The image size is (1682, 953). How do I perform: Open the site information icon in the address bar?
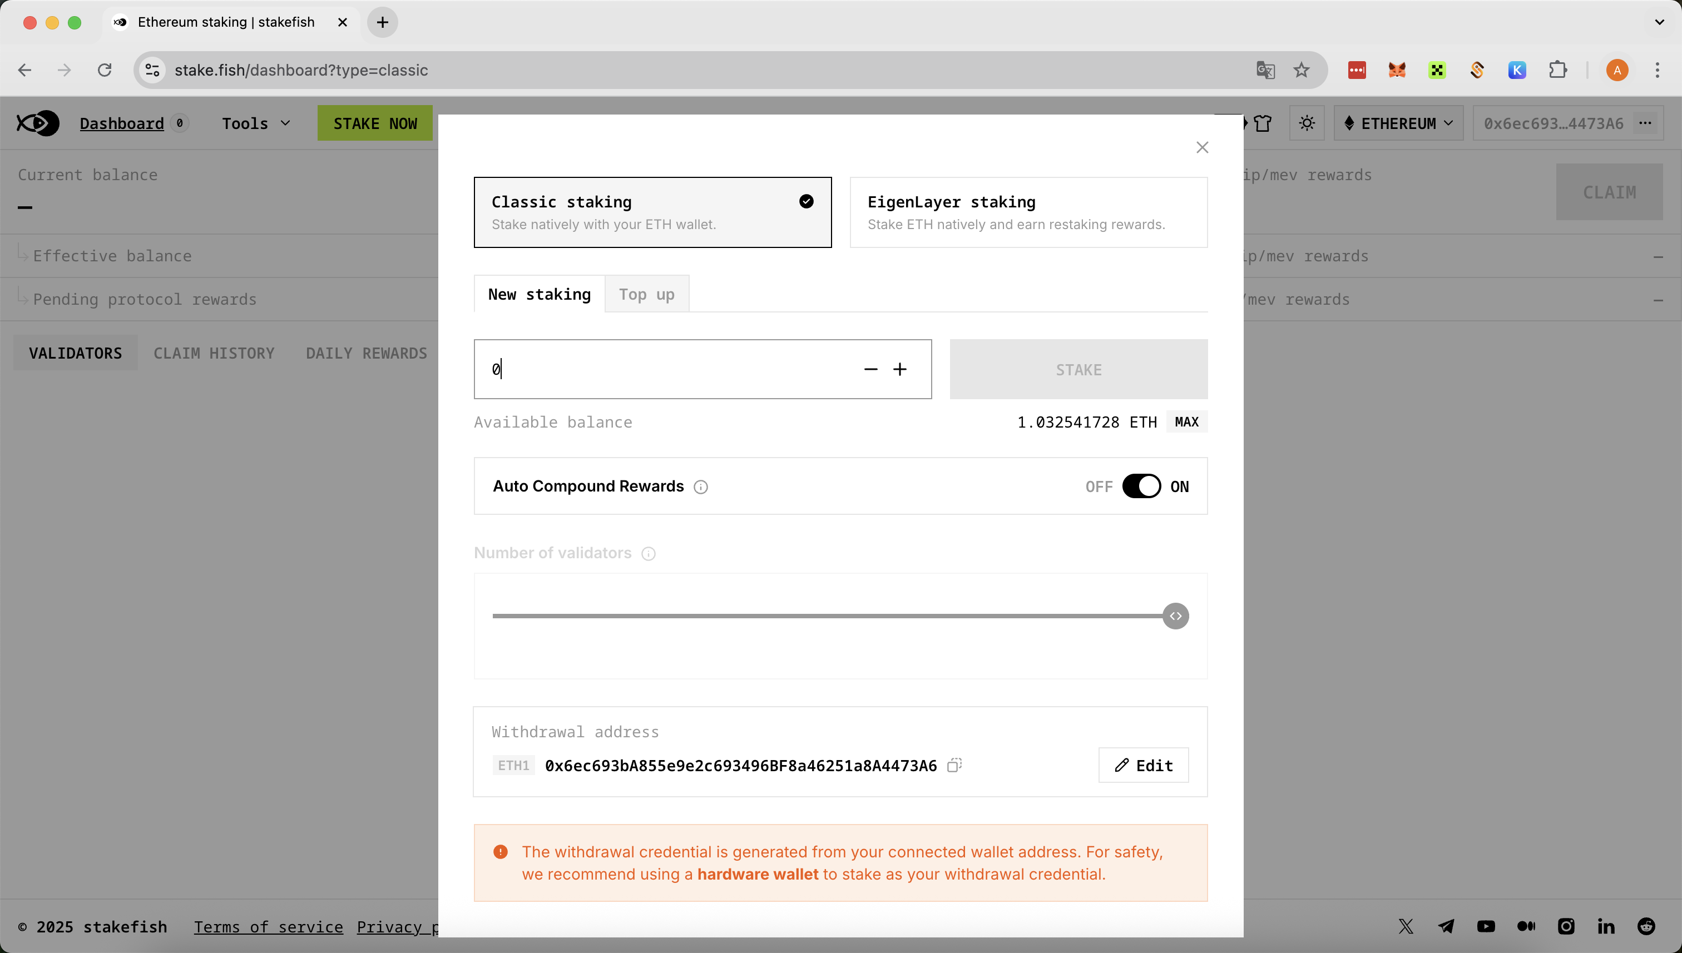(152, 70)
